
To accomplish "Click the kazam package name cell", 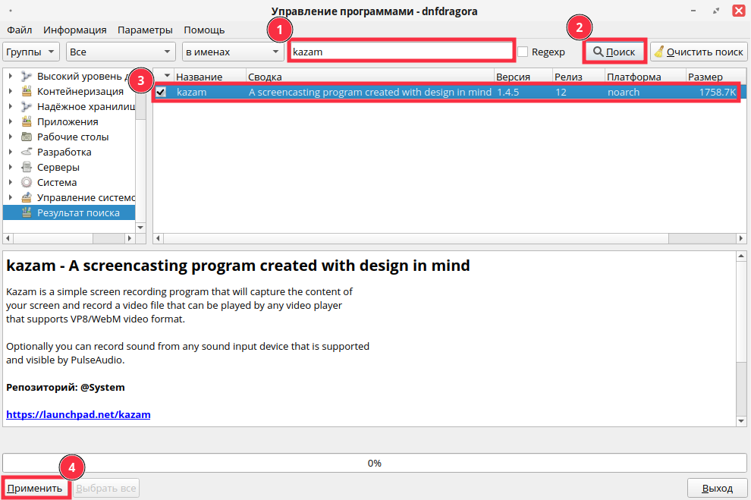I will point(192,92).
